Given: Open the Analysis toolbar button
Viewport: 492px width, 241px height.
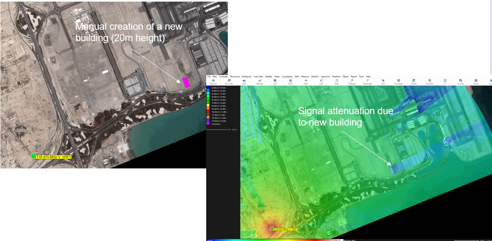Looking at the screenshot, I should [x=430, y=82].
